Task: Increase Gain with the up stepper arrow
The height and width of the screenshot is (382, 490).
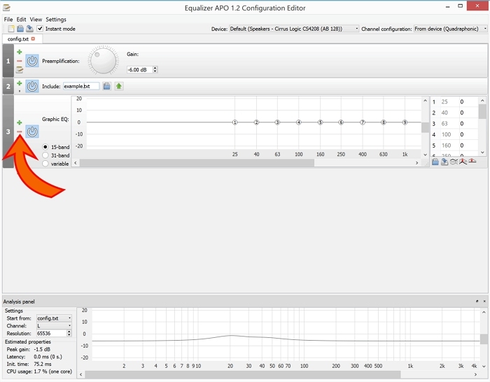Action: 155,68
